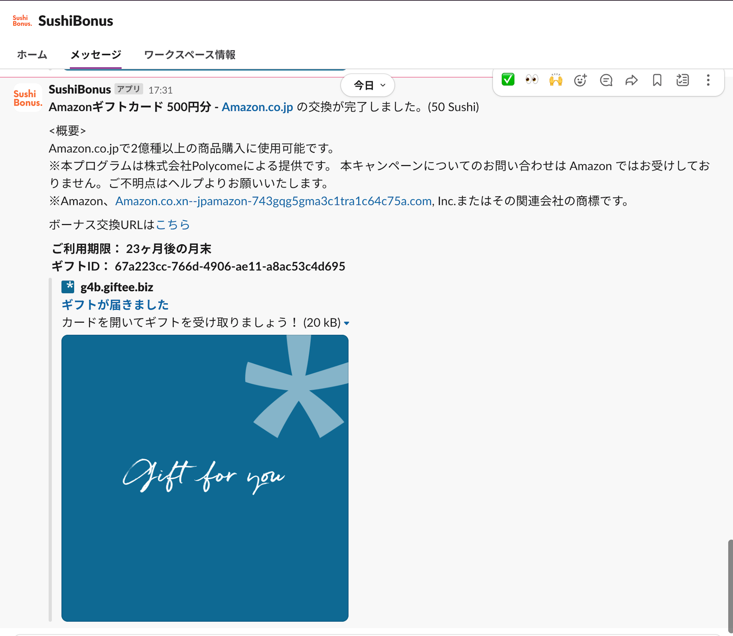The width and height of the screenshot is (733, 636).
Task: Open the ギフトが届きました link
Action: (x=115, y=305)
